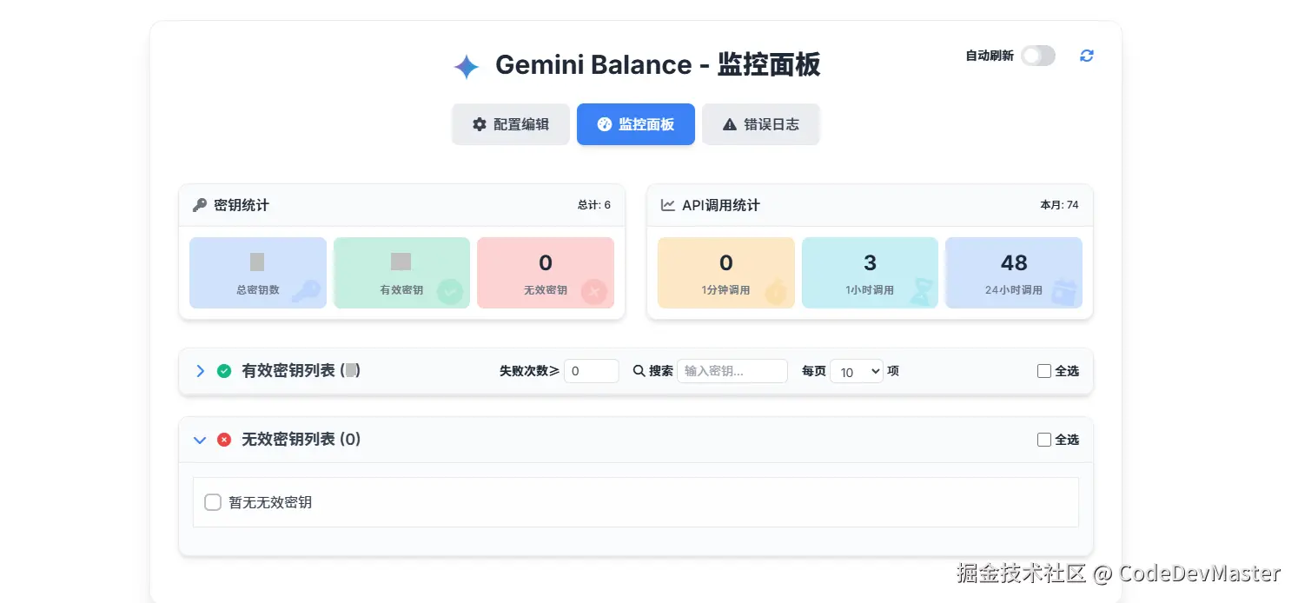Click the gear icon on 配置编辑 button
This screenshot has width=1298, height=603.
[x=480, y=123]
